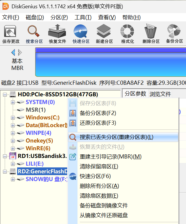186x224 pixels.
Task: Expand the LILI(E:) partition node
Action: tap(13, 164)
